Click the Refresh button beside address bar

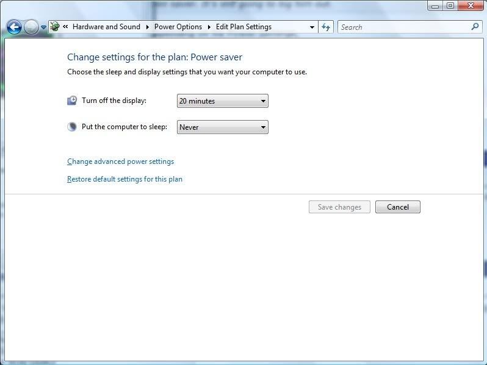[x=326, y=27]
